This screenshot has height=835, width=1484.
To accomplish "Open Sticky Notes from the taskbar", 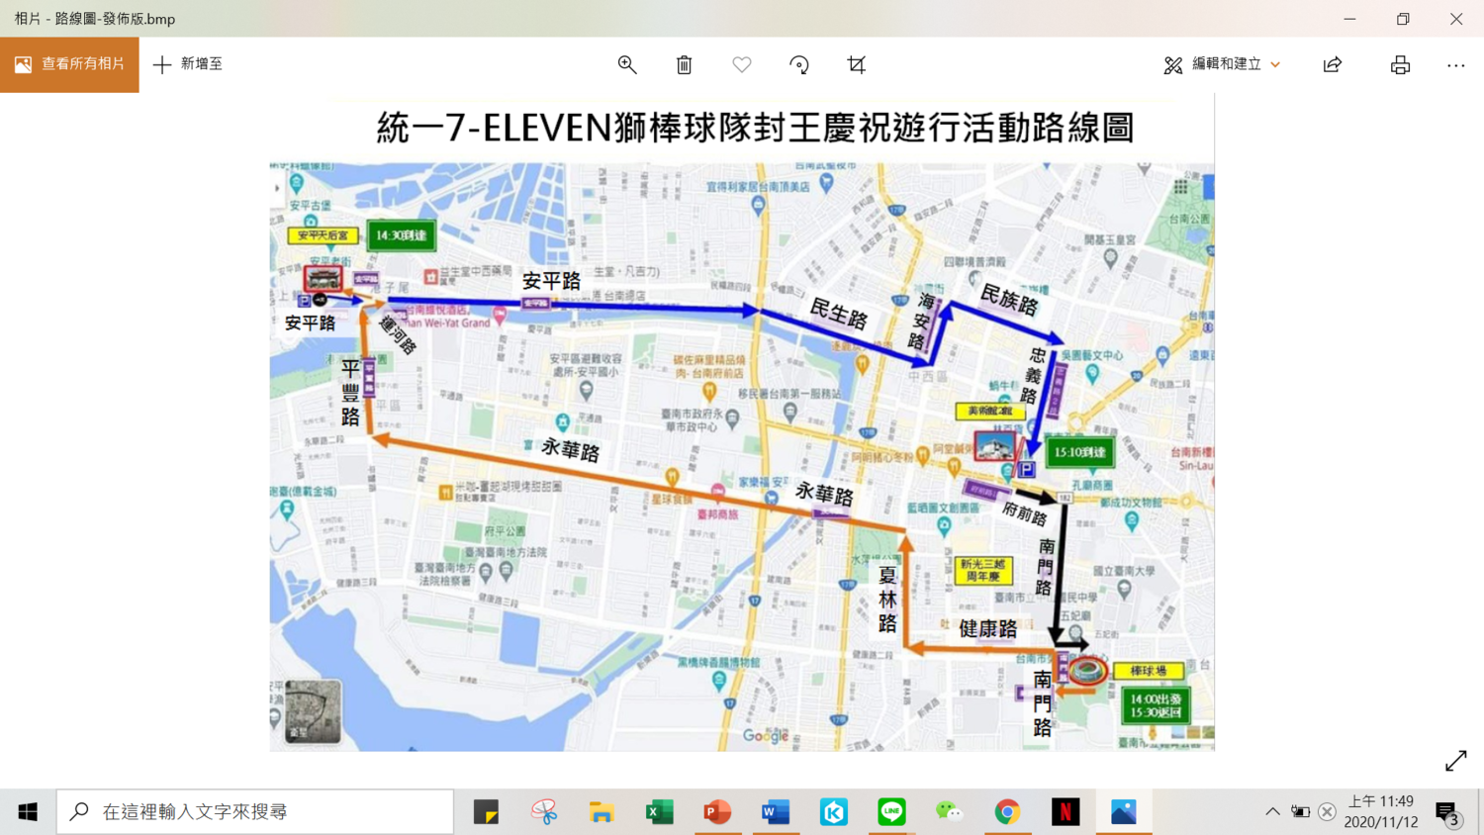I will pyautogui.click(x=486, y=811).
